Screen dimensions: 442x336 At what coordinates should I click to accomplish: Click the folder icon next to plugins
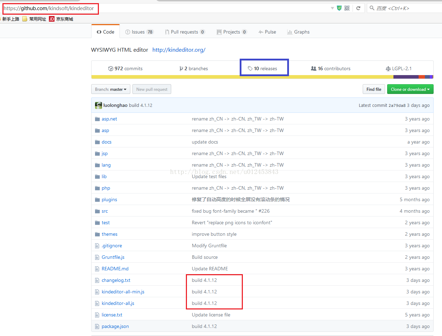coord(97,200)
